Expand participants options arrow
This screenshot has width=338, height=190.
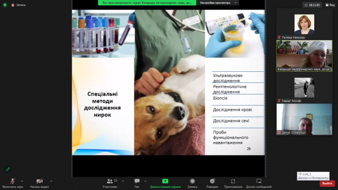coord(123,181)
